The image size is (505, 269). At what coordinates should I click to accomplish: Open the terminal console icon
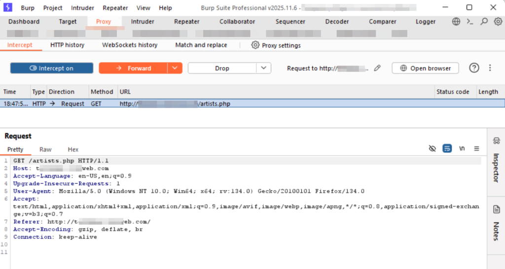tap(470, 22)
